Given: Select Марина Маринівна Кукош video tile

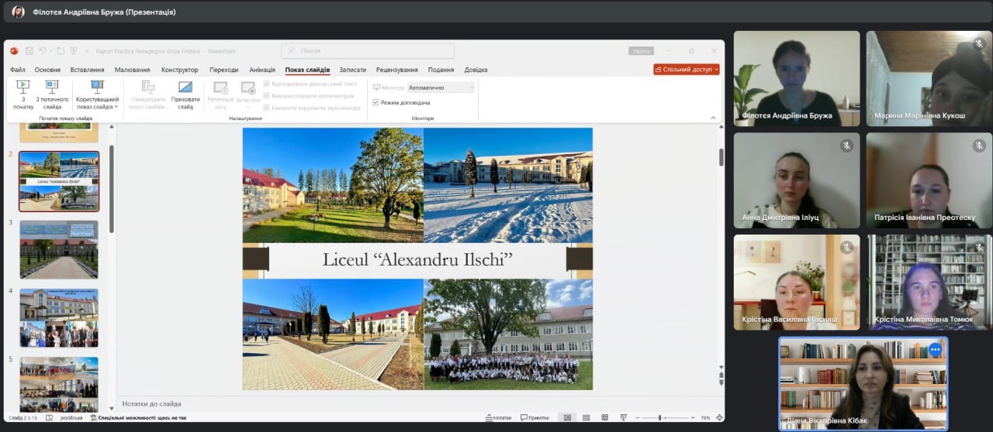Looking at the screenshot, I should [x=929, y=78].
